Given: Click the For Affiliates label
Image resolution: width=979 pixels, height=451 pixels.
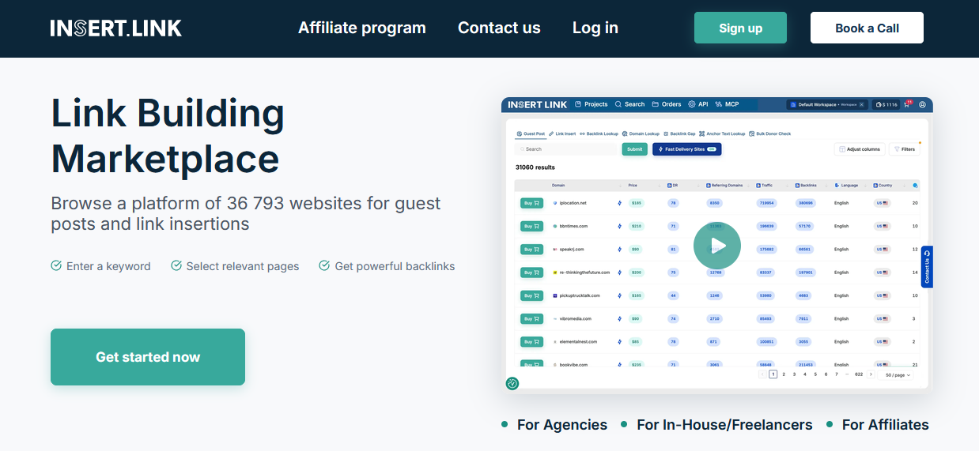Looking at the screenshot, I should click(886, 425).
